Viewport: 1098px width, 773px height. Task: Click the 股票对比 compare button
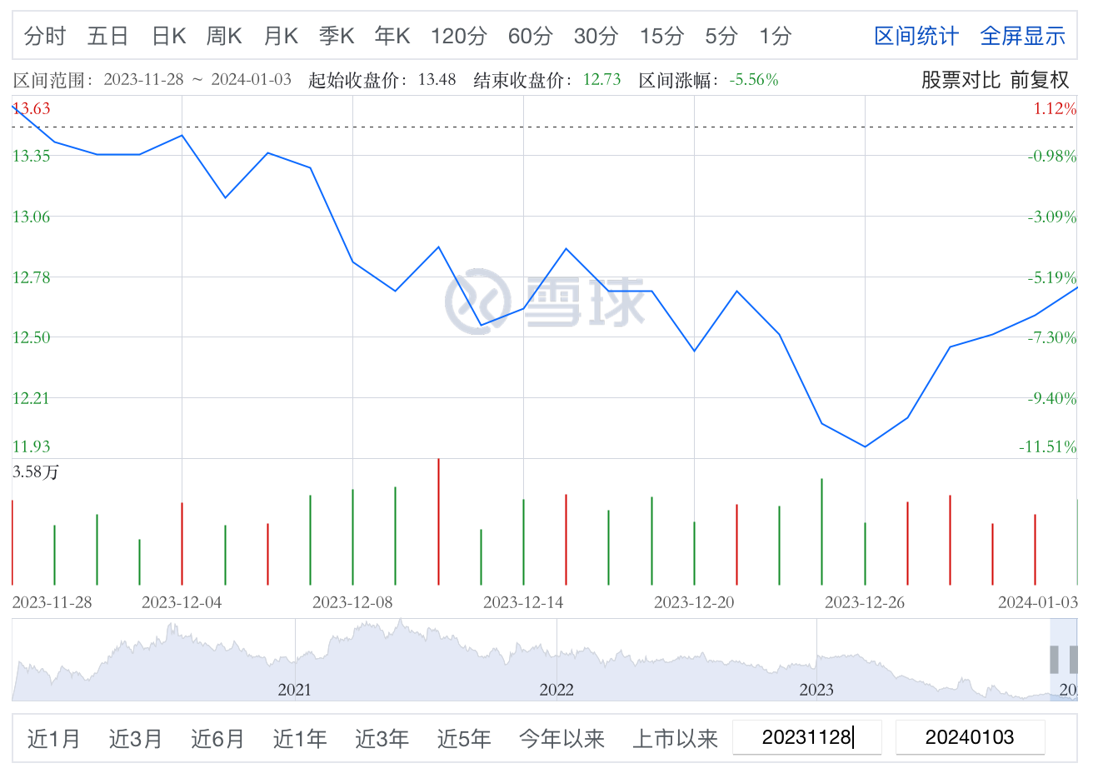pos(960,80)
